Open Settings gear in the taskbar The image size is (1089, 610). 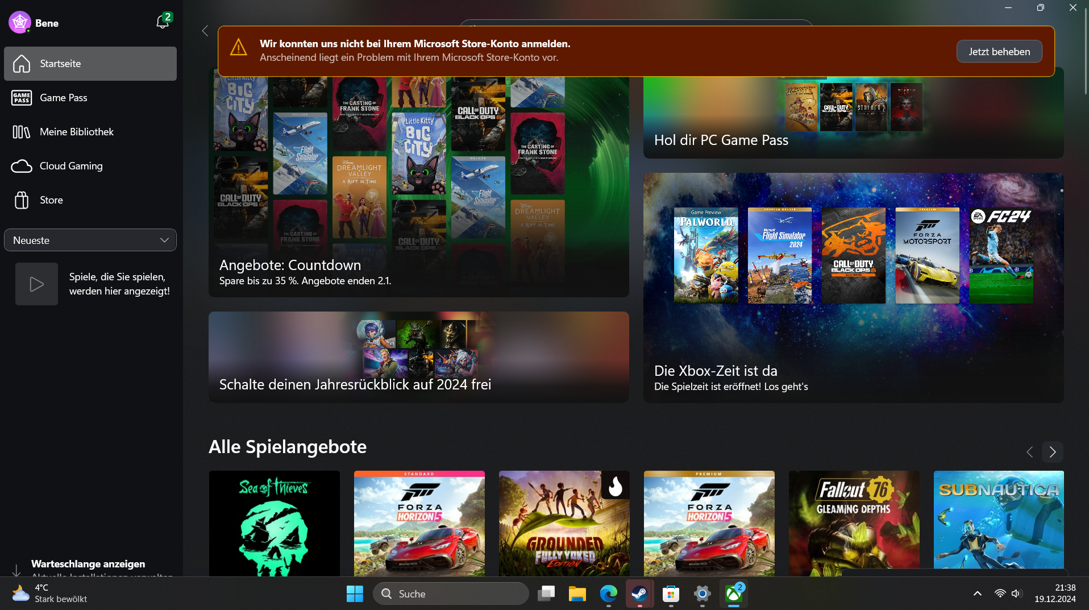pyautogui.click(x=703, y=594)
